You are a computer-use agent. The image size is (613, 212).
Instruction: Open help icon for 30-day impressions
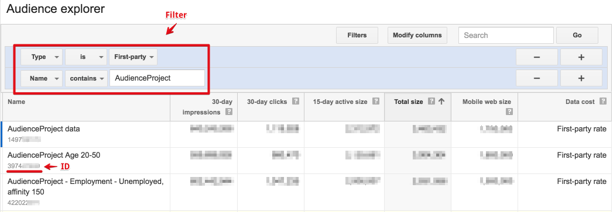(229, 112)
